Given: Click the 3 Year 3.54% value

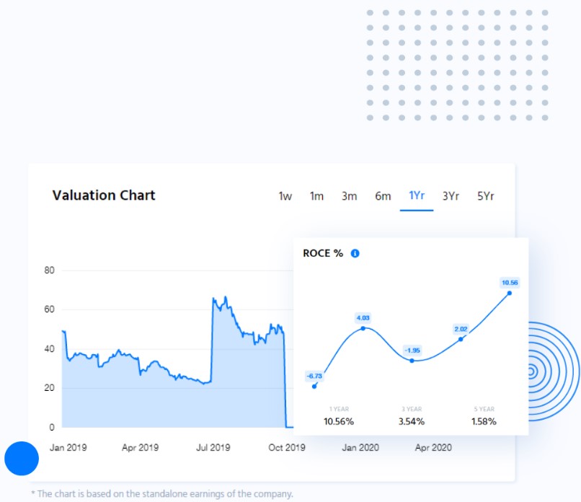Looking at the screenshot, I should pyautogui.click(x=412, y=421).
